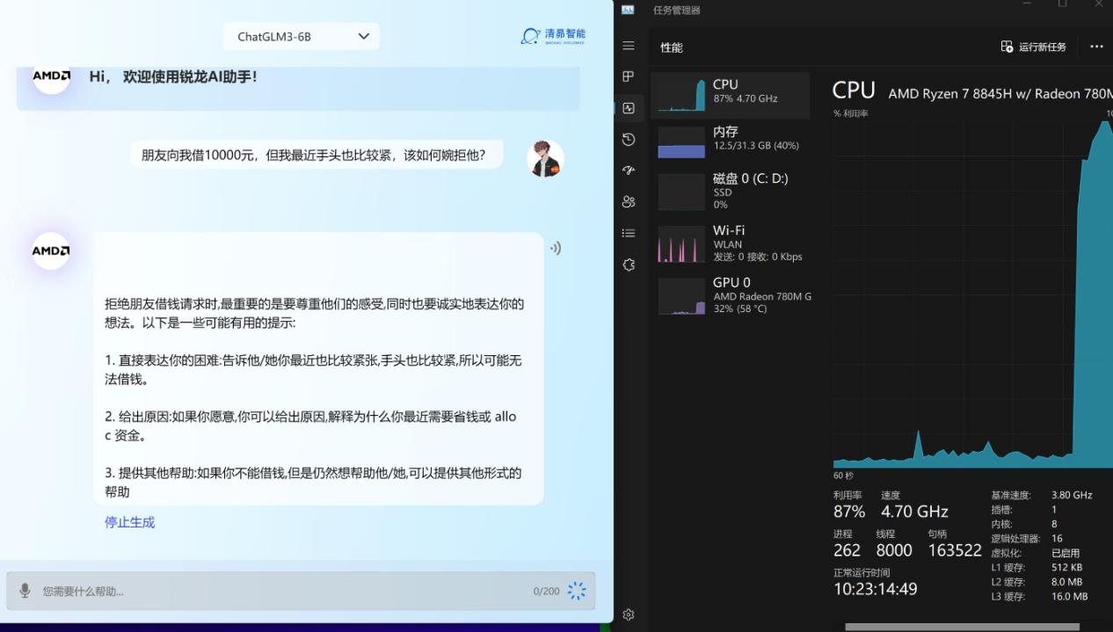Screen dimensions: 1113x632
Task: Open the Task Manager hamburger navigation menu
Action: (x=628, y=46)
